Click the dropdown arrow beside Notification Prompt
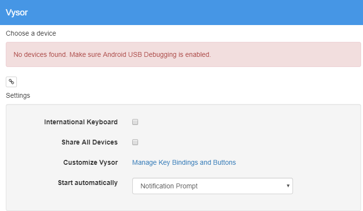This screenshot has width=363, height=211. pyautogui.click(x=288, y=186)
